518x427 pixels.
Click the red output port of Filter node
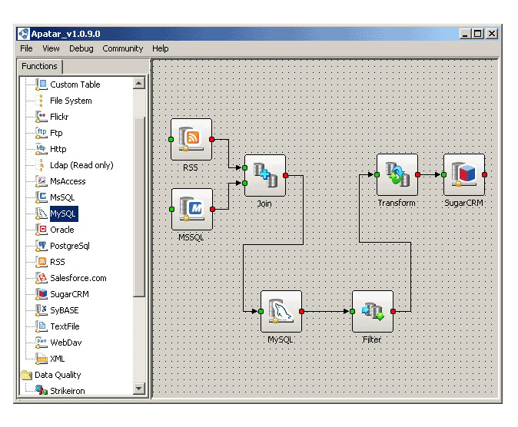393,311
